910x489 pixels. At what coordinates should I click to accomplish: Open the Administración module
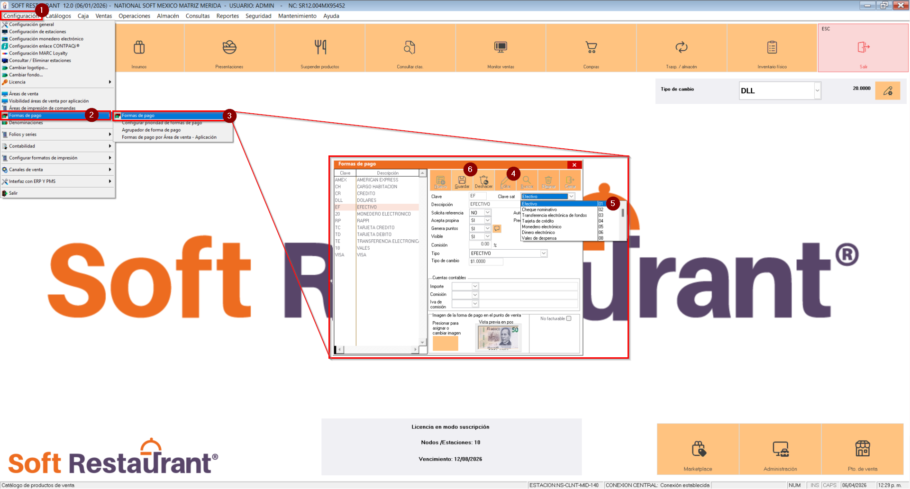pos(780,449)
